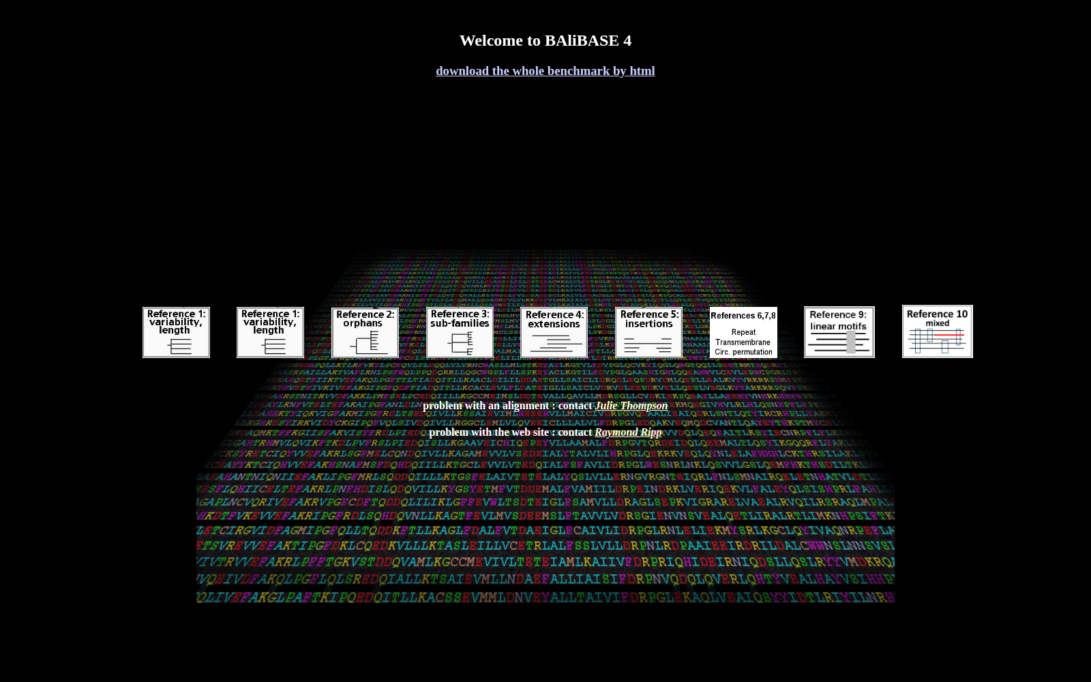Select the Reference 3: sub-families icon
This screenshot has height=682, width=1091.
tap(460, 332)
